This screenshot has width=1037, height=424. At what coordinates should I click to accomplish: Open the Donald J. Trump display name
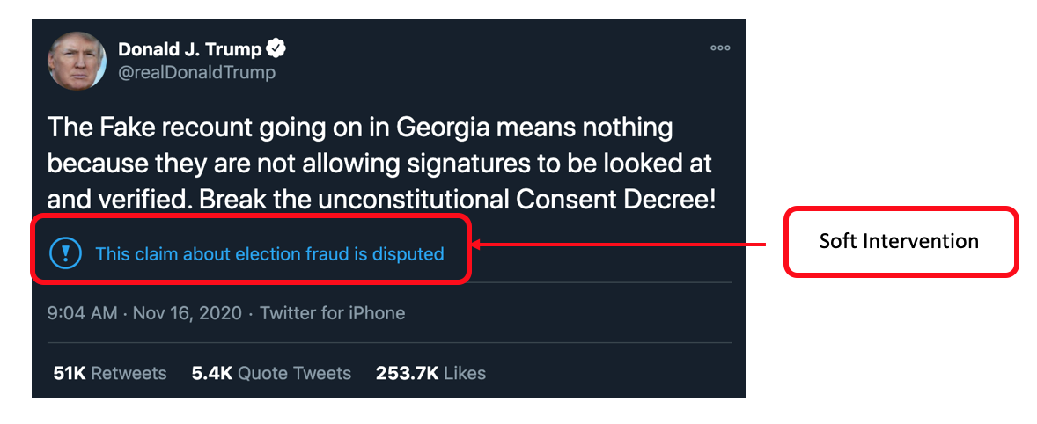pyautogui.click(x=190, y=49)
